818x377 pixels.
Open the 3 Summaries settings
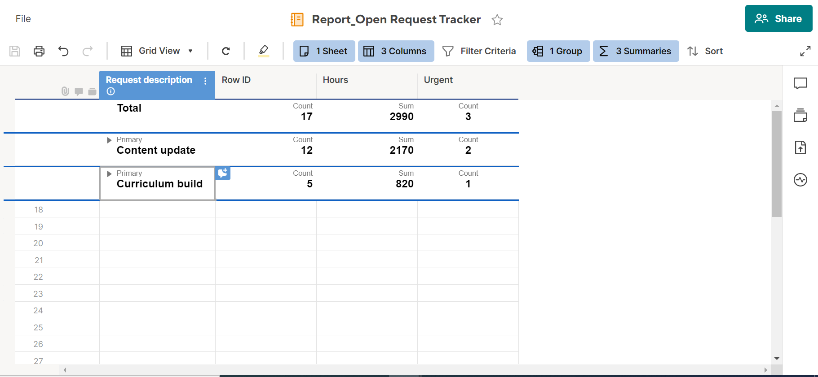pos(636,51)
